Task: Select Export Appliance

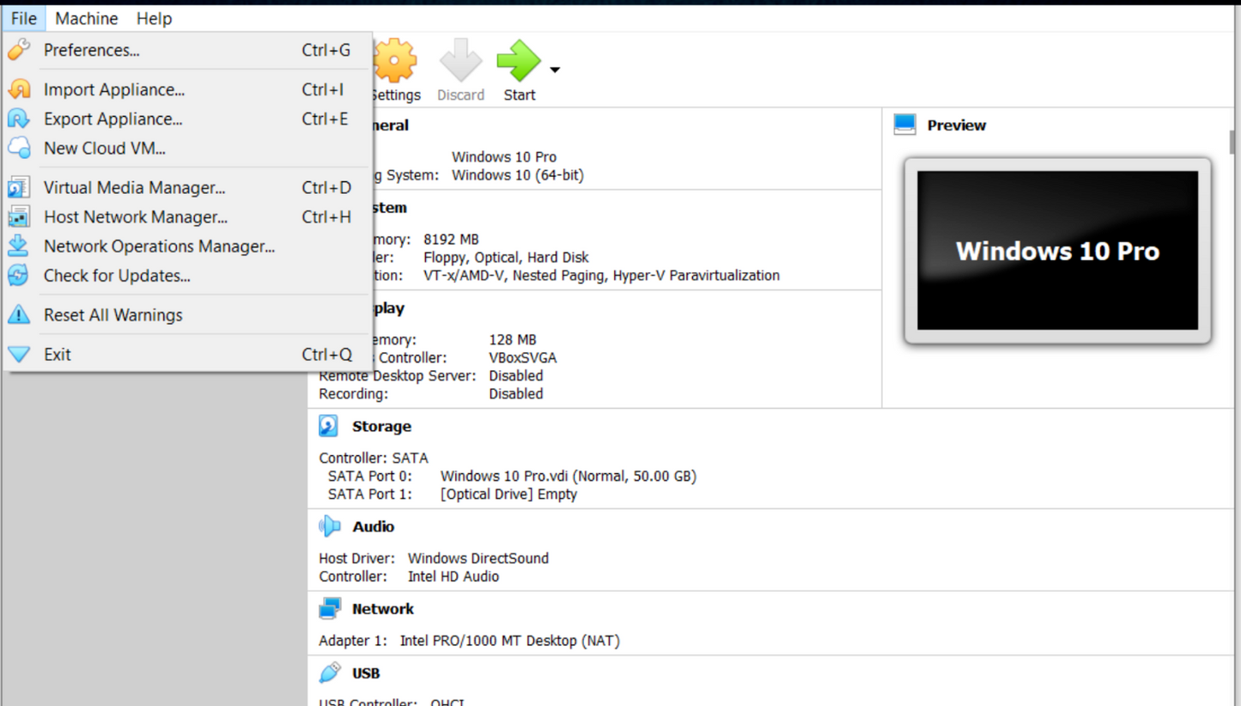Action: click(x=112, y=119)
